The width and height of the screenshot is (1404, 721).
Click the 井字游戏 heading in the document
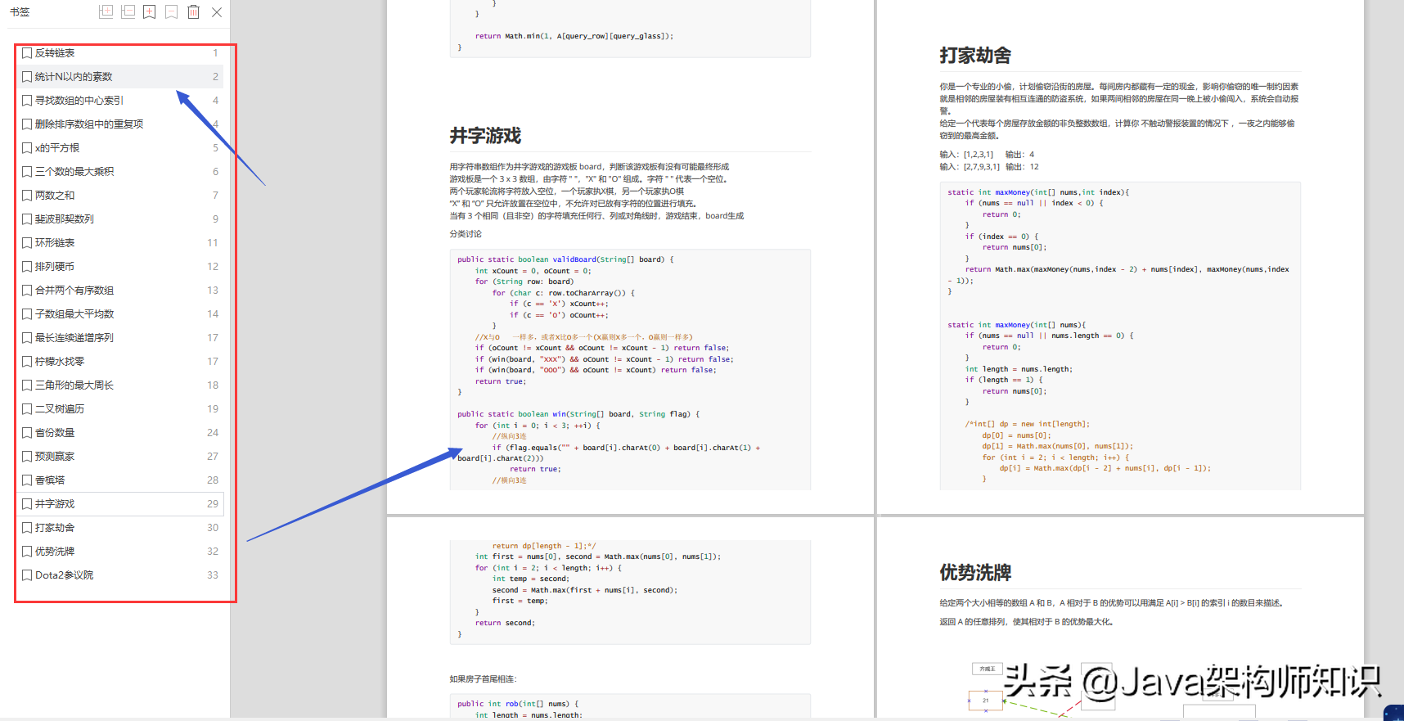tap(485, 136)
